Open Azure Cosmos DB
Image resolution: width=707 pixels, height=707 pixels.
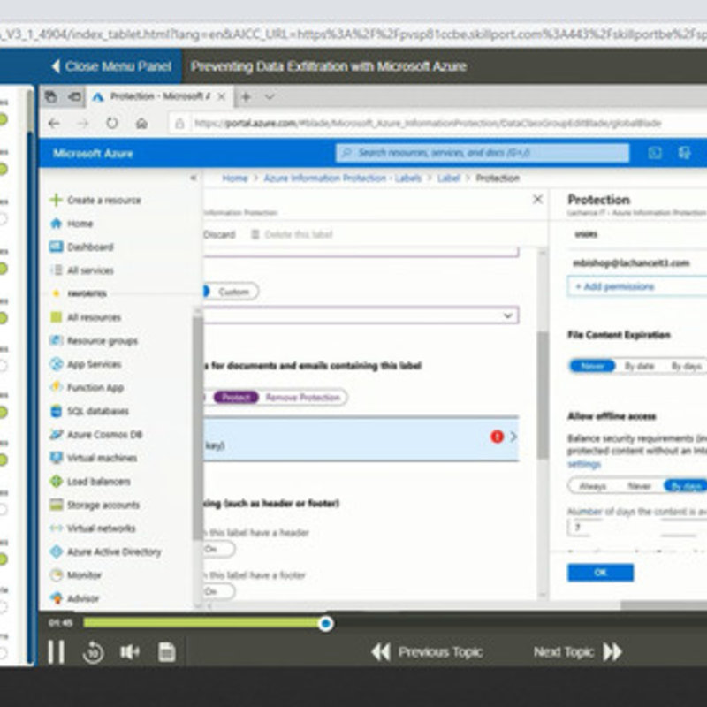point(96,434)
